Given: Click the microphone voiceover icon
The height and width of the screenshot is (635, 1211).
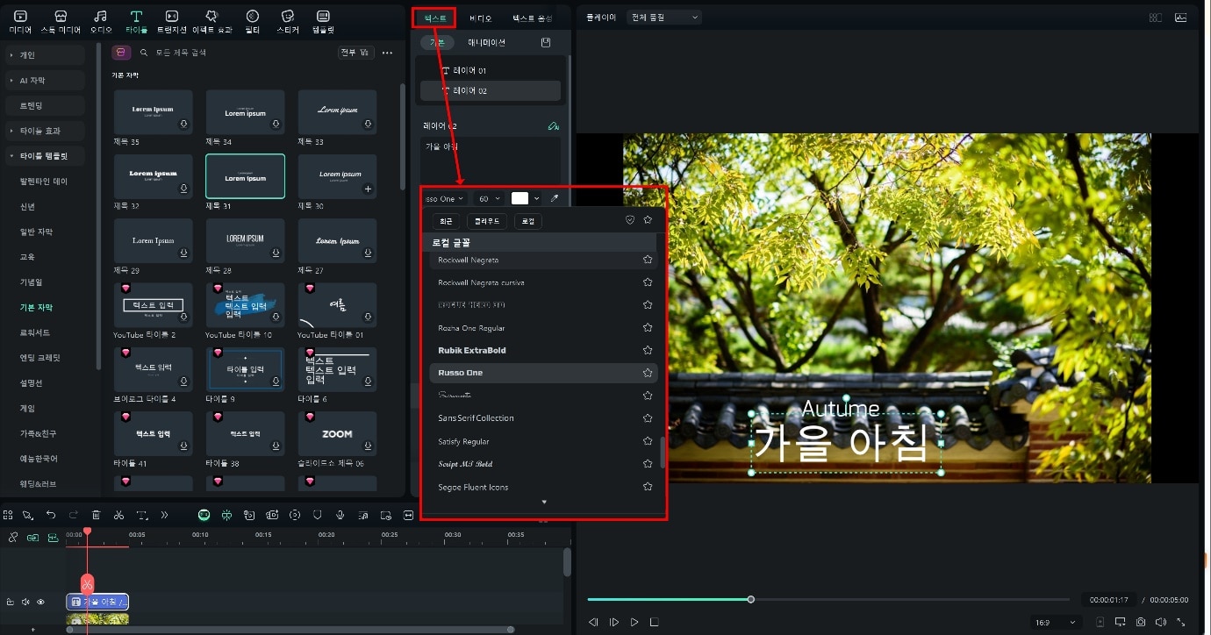Looking at the screenshot, I should coord(340,515).
